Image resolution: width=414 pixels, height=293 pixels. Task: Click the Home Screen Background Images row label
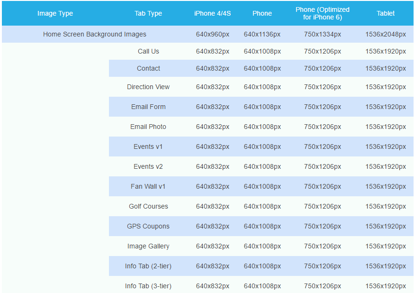(x=95, y=34)
